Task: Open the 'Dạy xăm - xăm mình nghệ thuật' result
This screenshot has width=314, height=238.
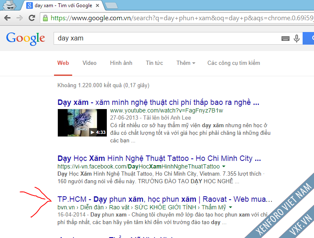Action: 158,102
